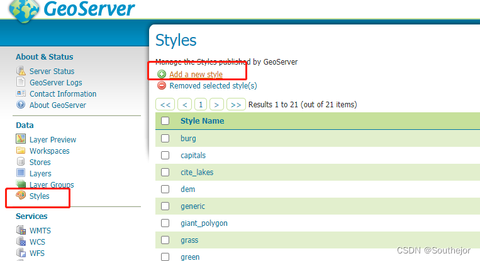Open the generic style
Image resolution: width=480 pixels, height=261 pixels.
coord(193,206)
